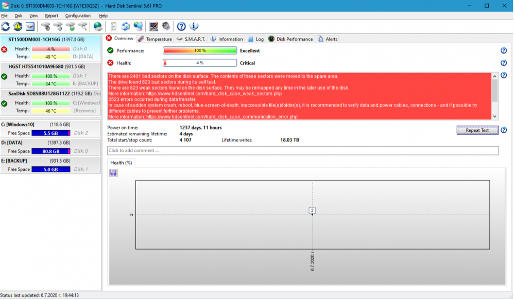Open the Help menu

pyautogui.click(x=103, y=16)
